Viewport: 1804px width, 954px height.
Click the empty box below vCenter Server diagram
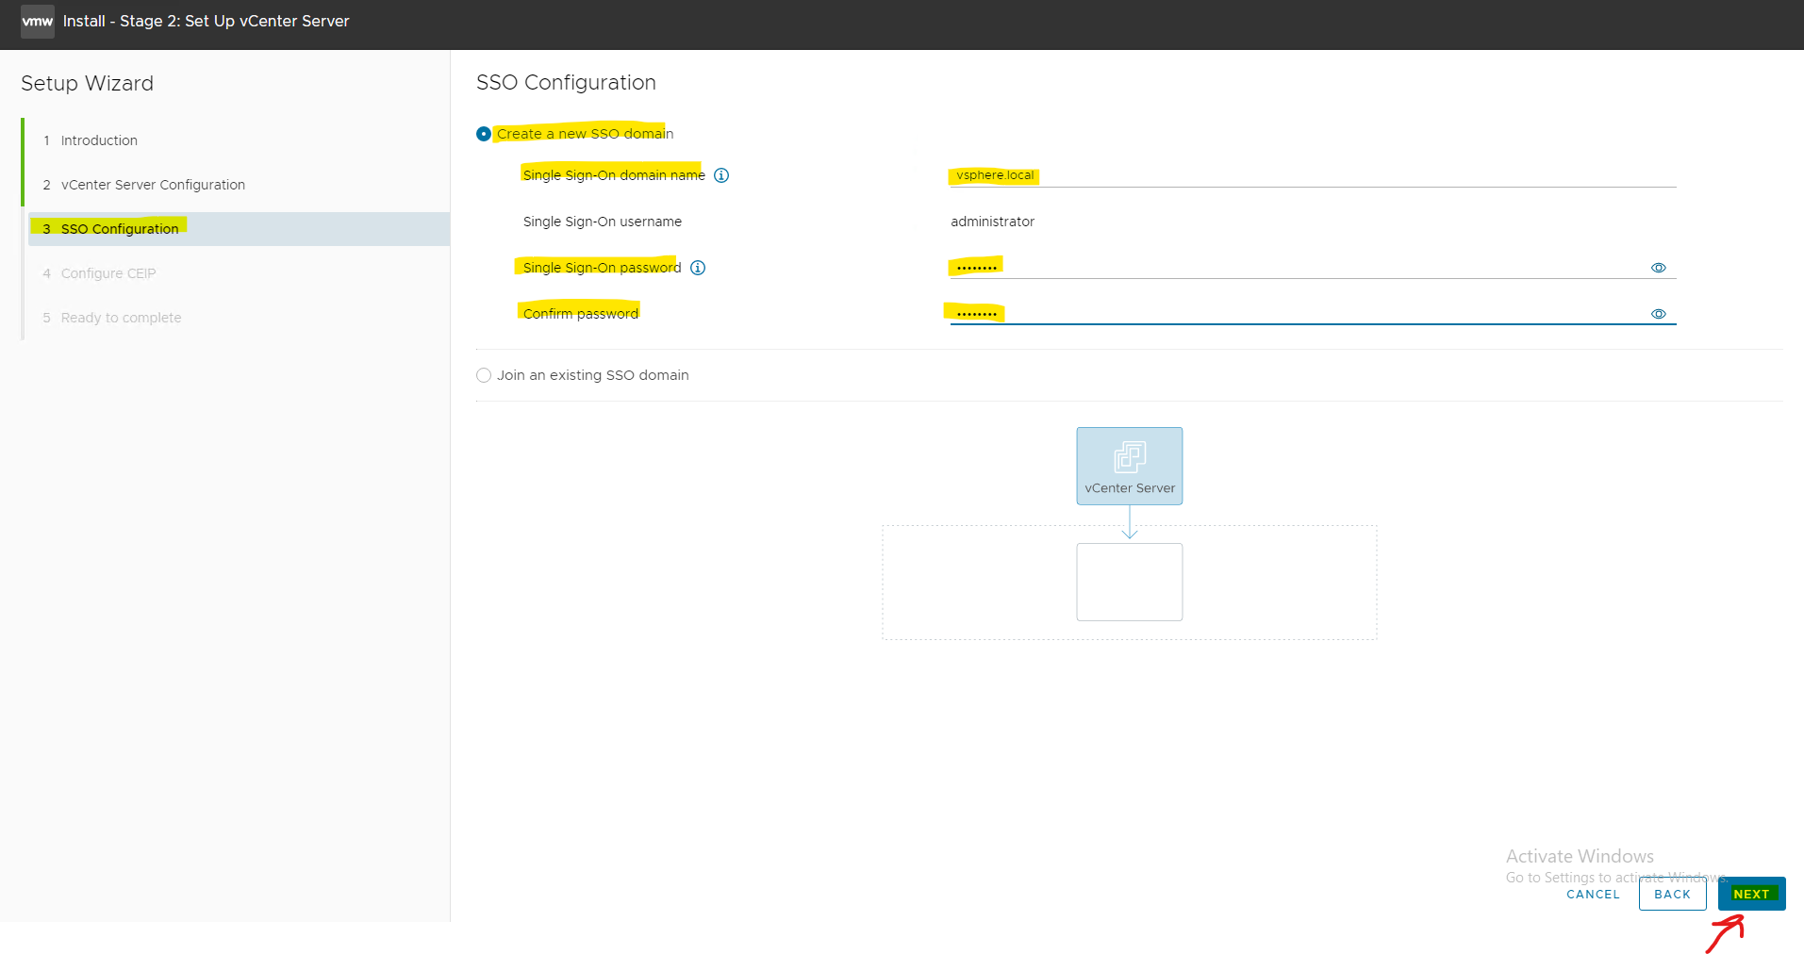pyautogui.click(x=1130, y=582)
